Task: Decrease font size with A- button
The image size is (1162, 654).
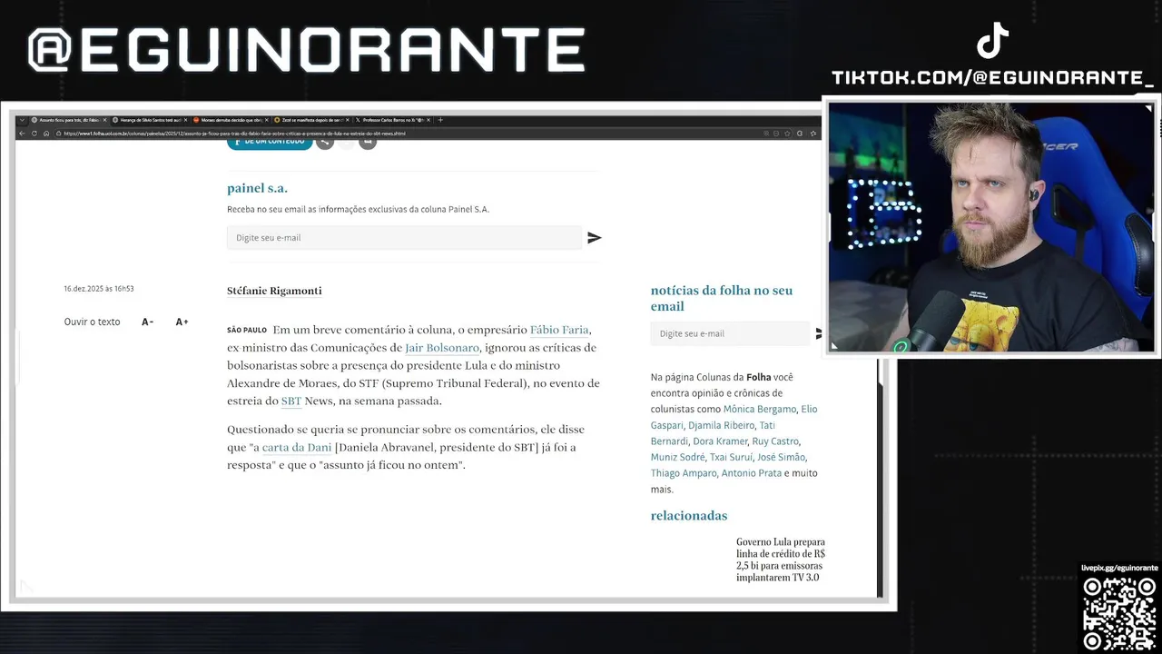Action: 147,322
